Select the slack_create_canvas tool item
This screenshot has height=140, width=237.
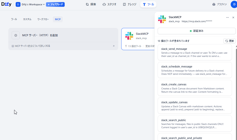195,88
